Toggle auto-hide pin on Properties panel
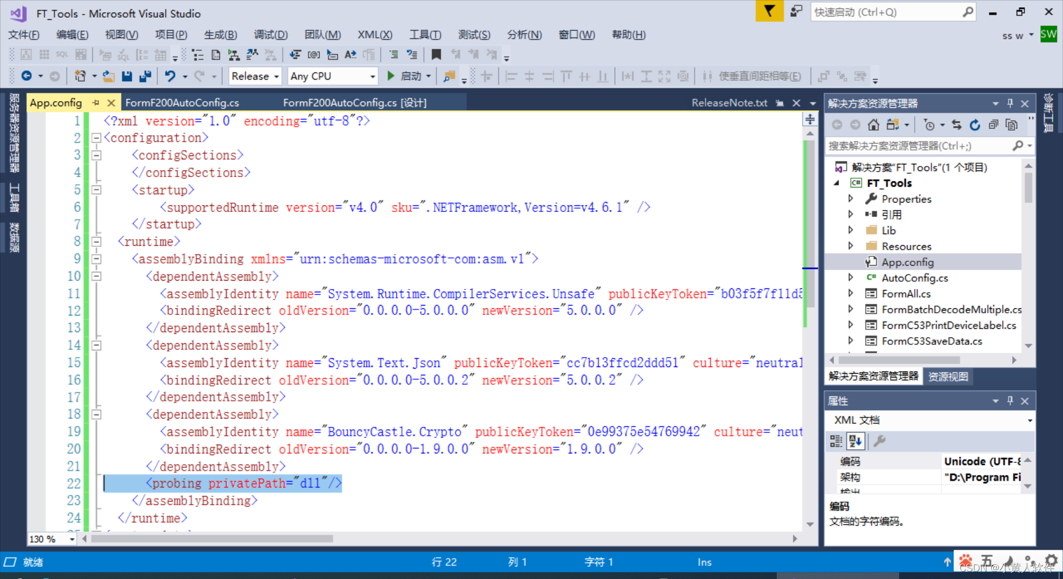The image size is (1063, 579). pyautogui.click(x=1010, y=400)
